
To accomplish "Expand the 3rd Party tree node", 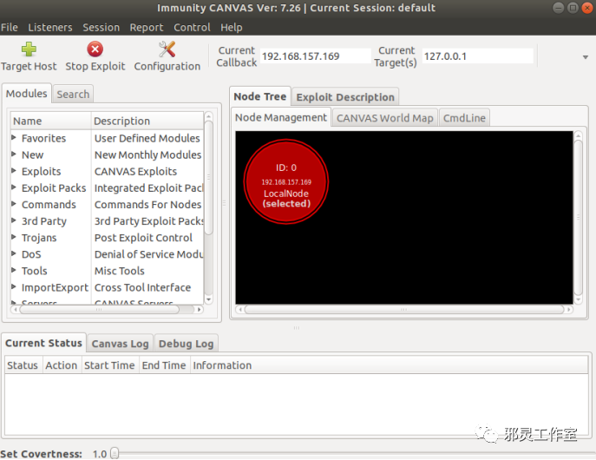I will pyautogui.click(x=14, y=220).
